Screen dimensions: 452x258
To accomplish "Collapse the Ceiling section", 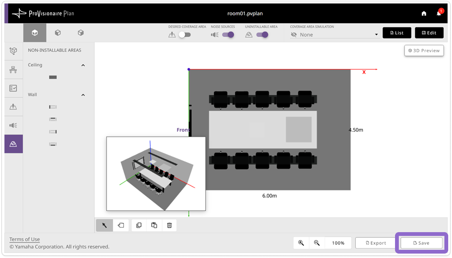I will (83, 65).
